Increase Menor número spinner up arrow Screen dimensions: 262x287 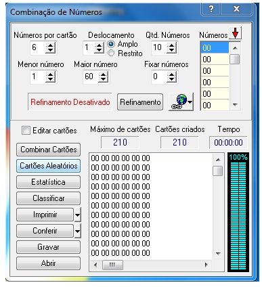click(50, 74)
